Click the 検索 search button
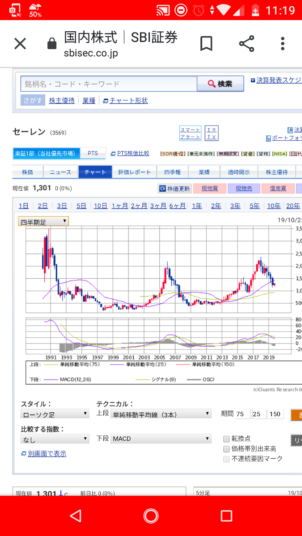Screen dimensions: 302x536 (221, 84)
